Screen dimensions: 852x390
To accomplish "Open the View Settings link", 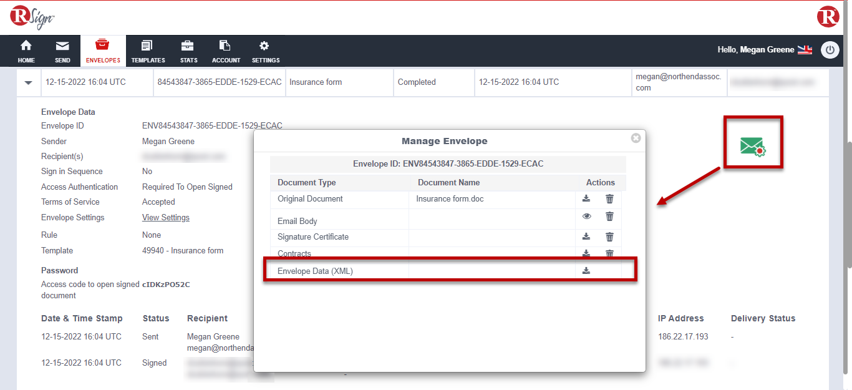I will (x=165, y=217).
